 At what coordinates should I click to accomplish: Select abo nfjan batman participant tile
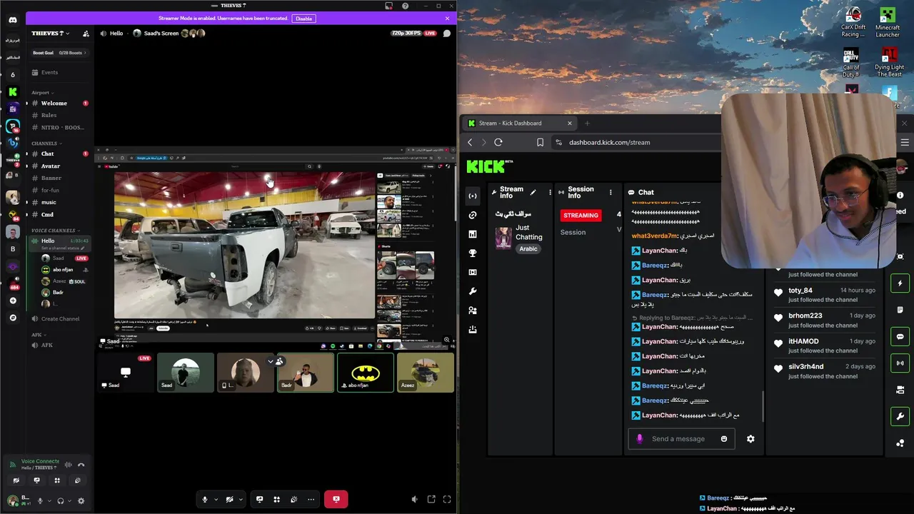(x=365, y=373)
